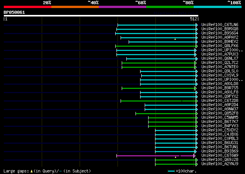
Task: Select hit label UniRef100_C6TLN6
Action: (220, 25)
